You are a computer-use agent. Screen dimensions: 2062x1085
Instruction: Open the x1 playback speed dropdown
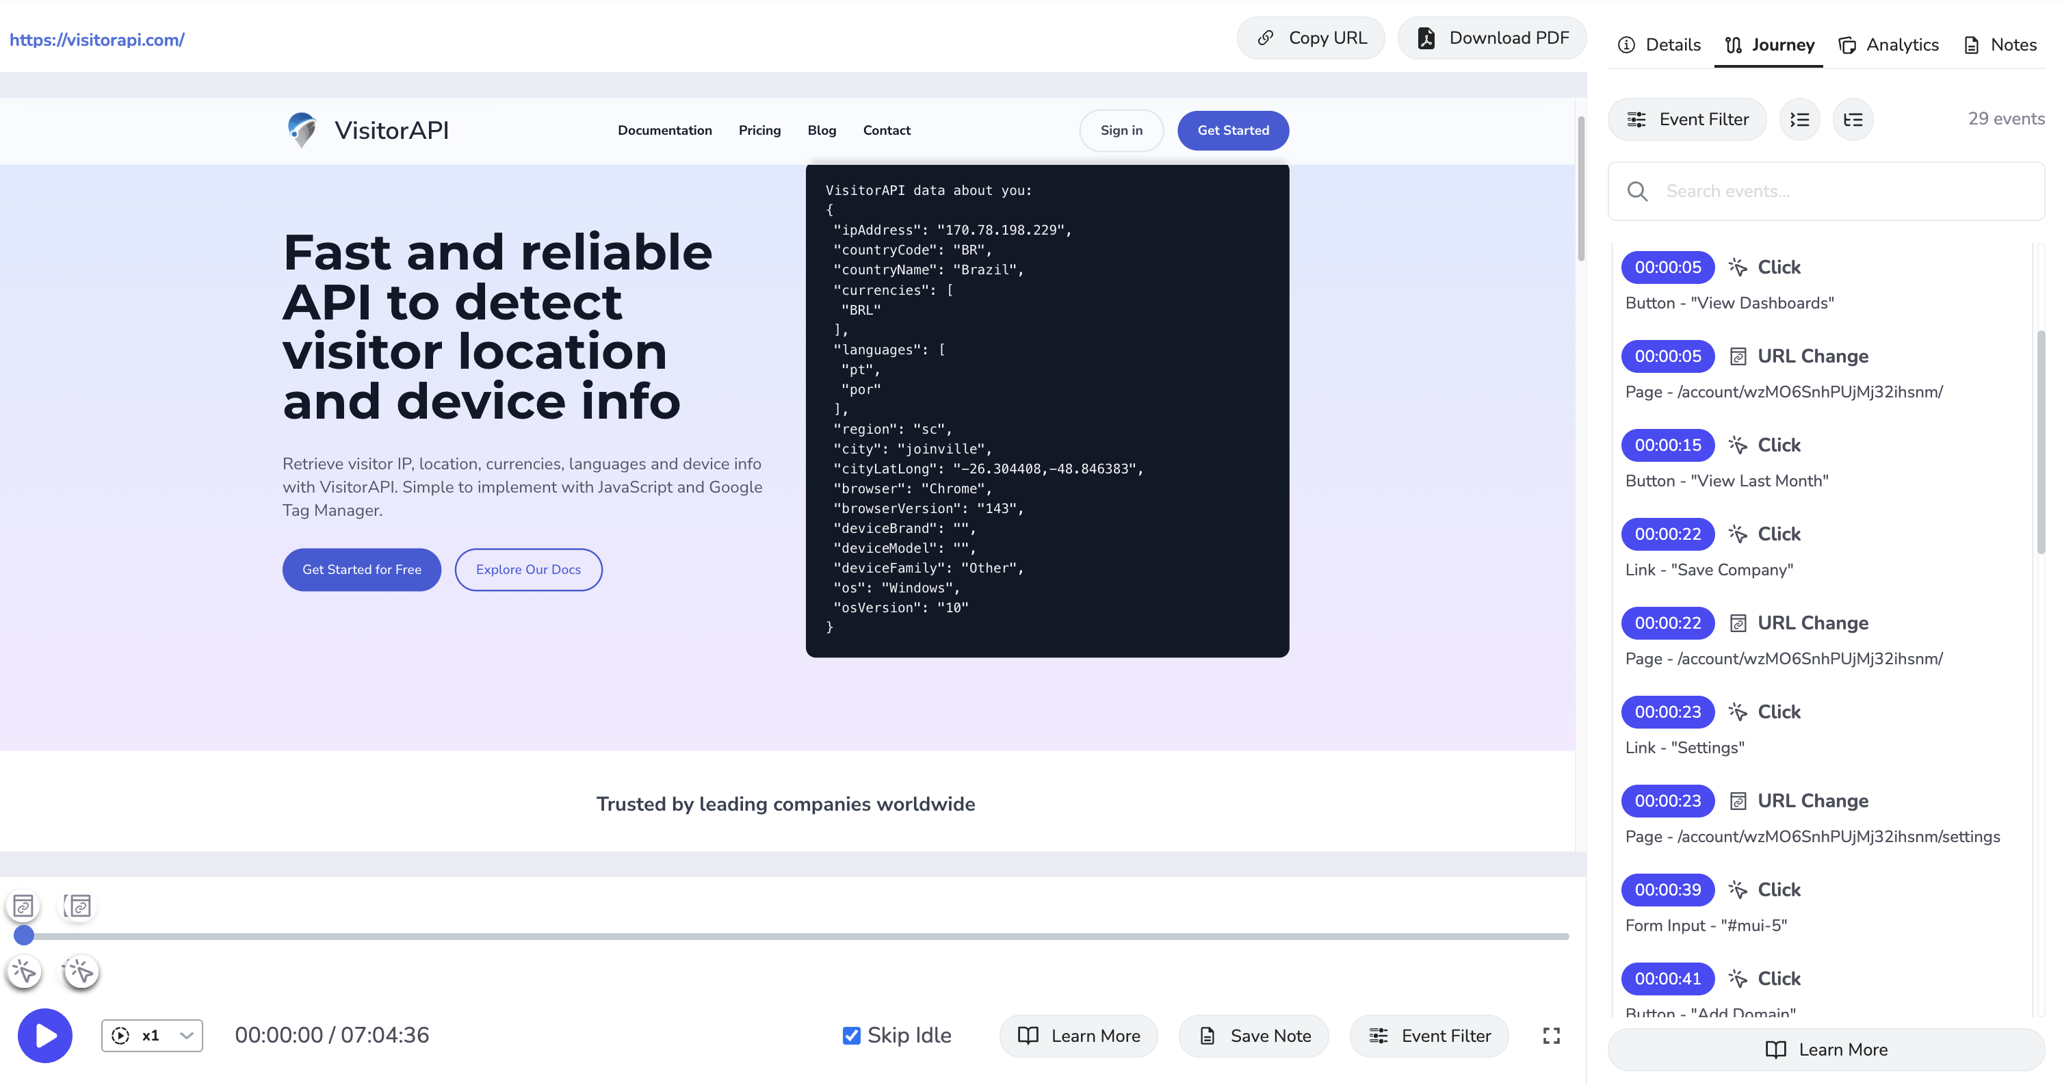pyautogui.click(x=152, y=1035)
